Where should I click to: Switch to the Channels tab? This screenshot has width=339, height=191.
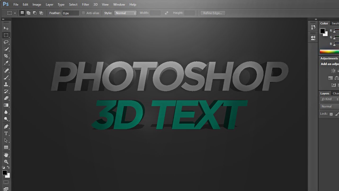(336, 93)
